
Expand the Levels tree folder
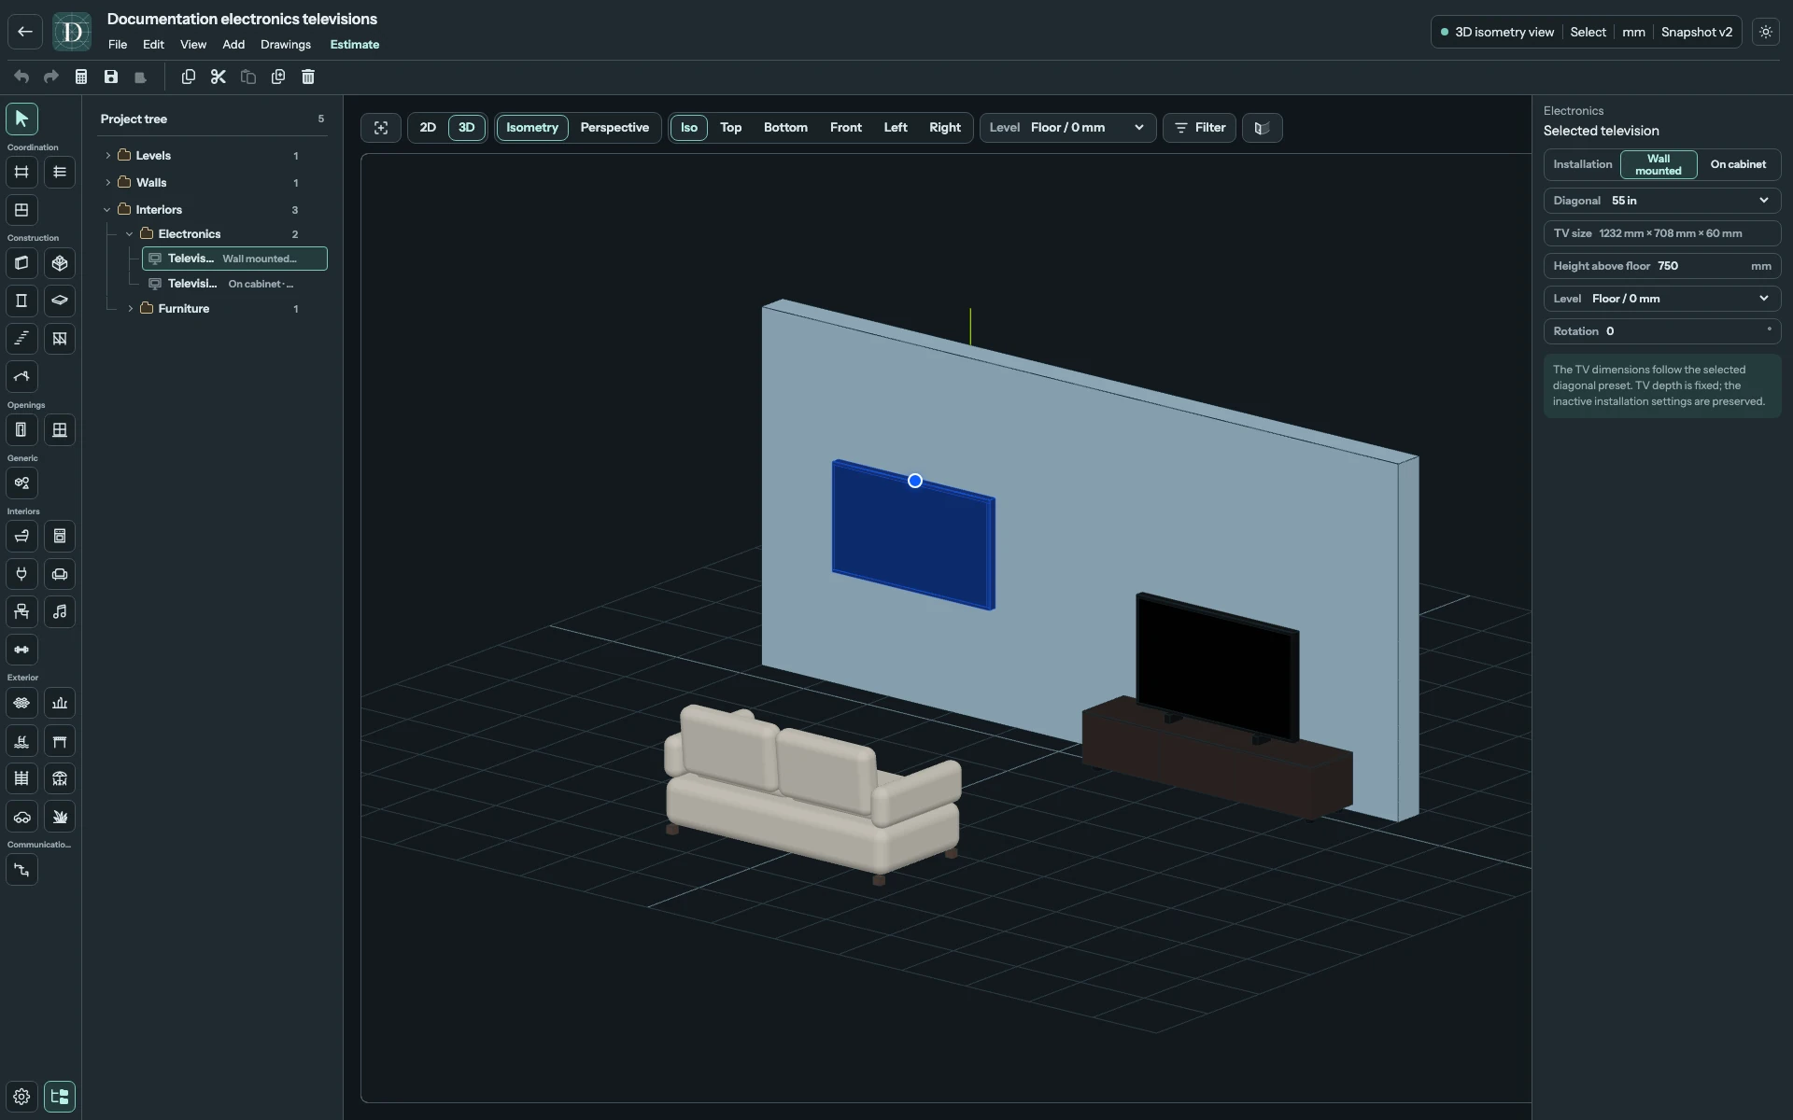pyautogui.click(x=108, y=156)
